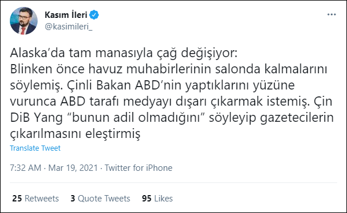The height and width of the screenshot is (213, 347).
Task: View the 25 Retweets list
Action: click(35, 199)
